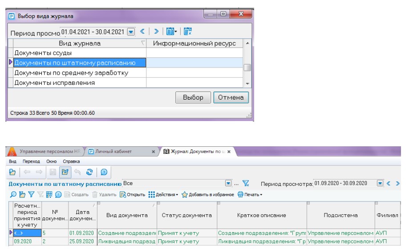Select row Документы ссуды

80,53
